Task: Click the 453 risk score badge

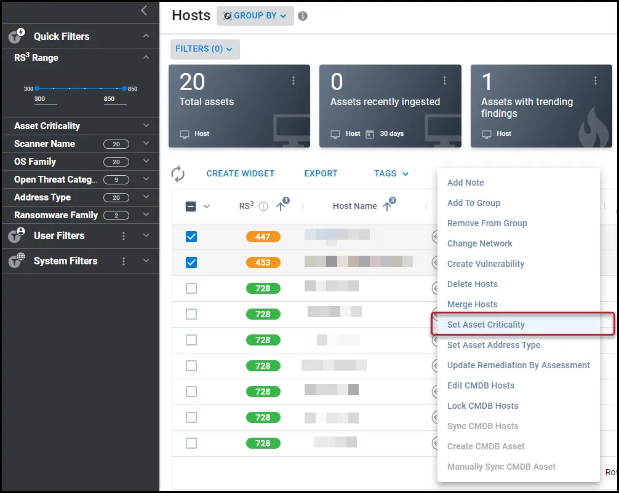Action: click(x=263, y=262)
